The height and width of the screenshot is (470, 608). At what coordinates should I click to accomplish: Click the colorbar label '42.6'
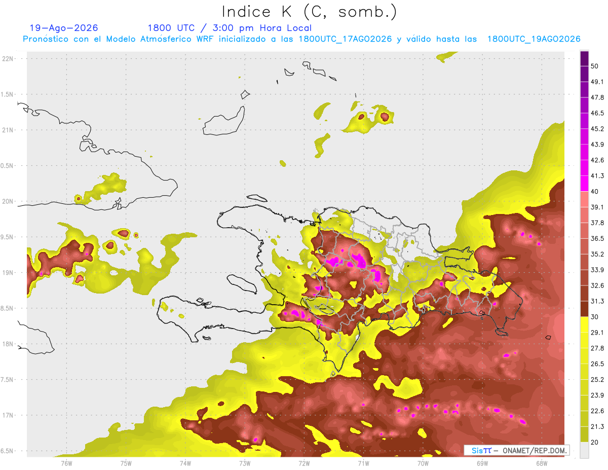click(597, 160)
